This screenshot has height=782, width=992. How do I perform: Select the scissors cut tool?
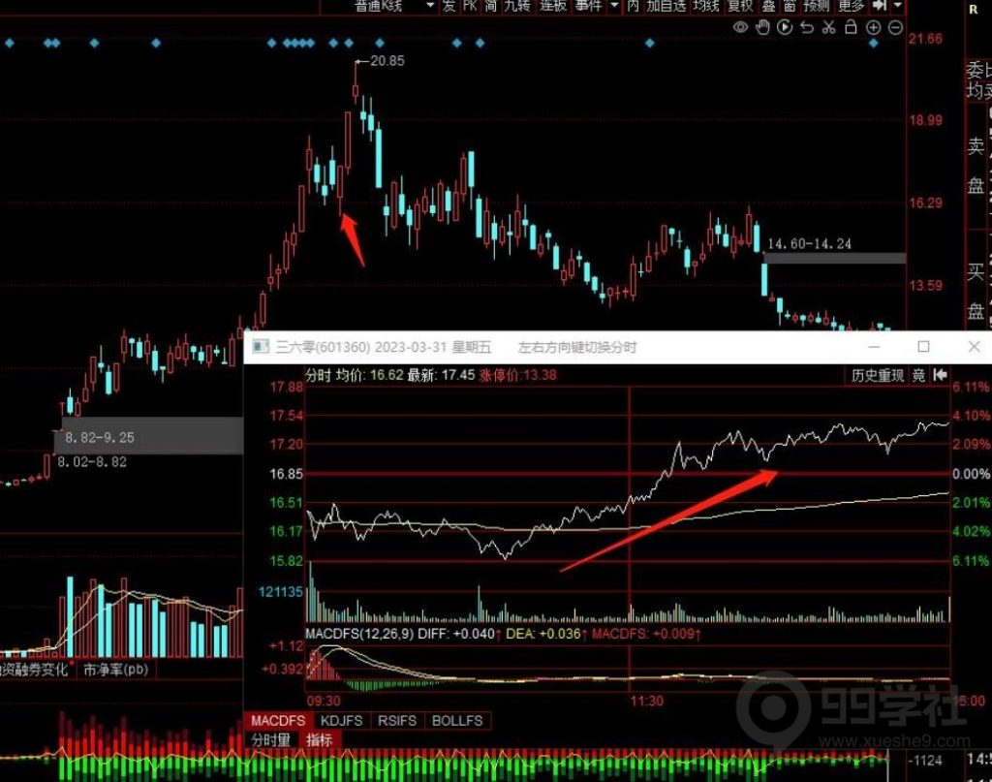tap(828, 27)
